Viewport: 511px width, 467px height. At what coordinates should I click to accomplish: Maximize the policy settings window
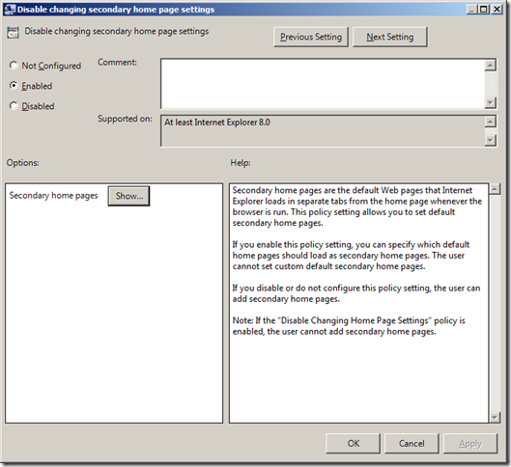(484, 9)
